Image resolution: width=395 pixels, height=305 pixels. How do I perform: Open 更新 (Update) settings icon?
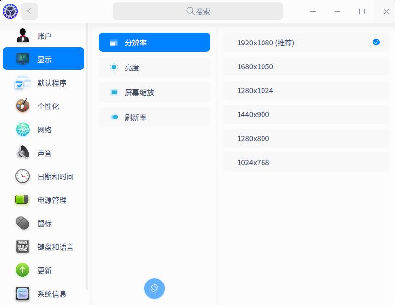(22, 270)
